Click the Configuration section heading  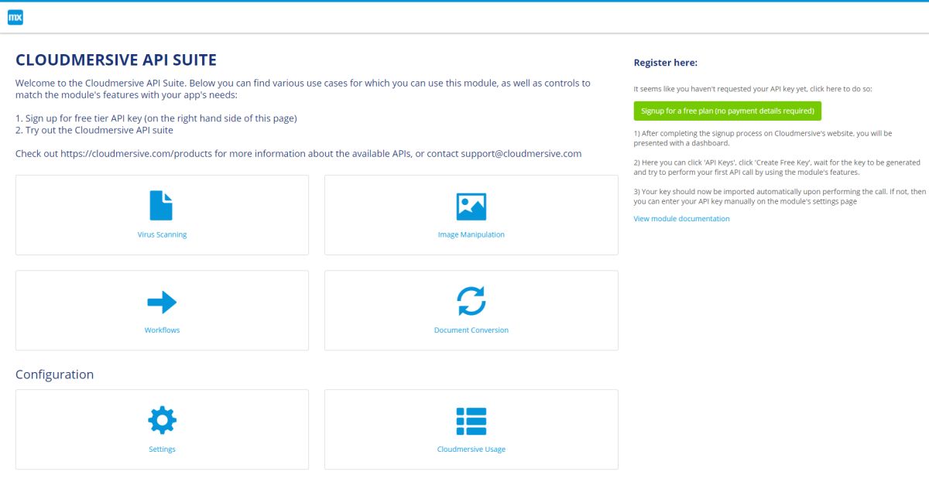(54, 374)
